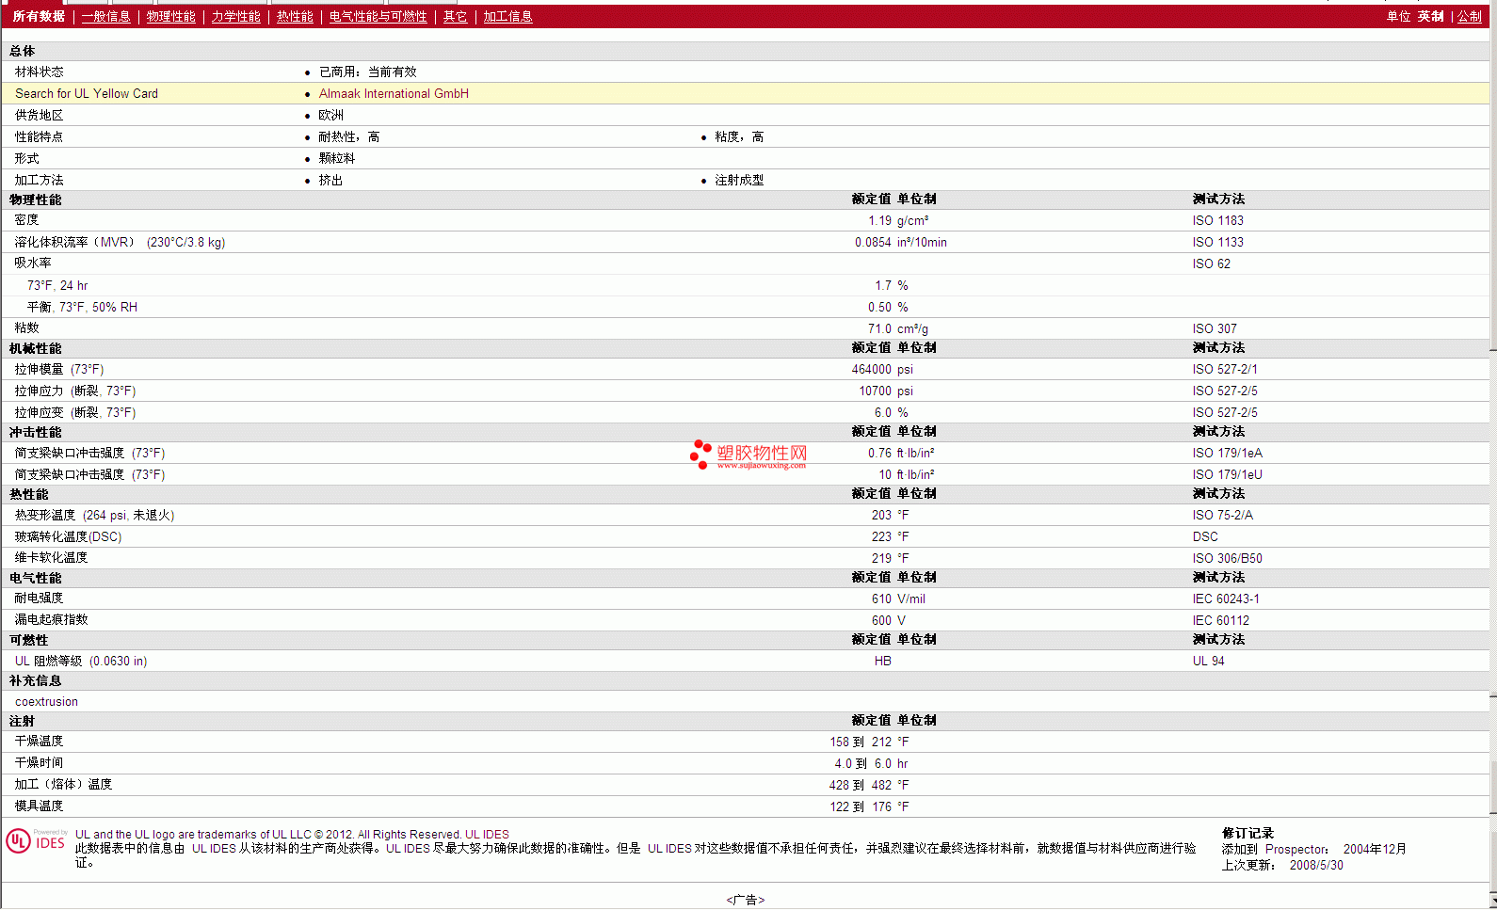The image size is (1497, 910).
Task: Click ISO 527-2/1 test method
Action: (x=1225, y=369)
